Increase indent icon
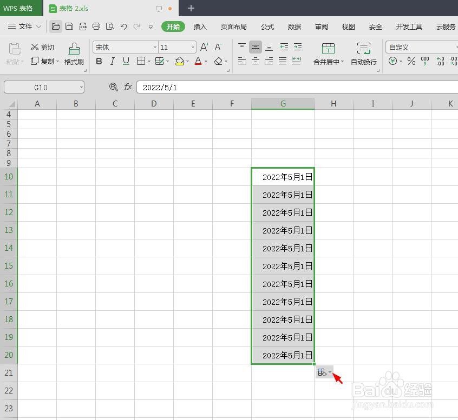The image size is (458, 420). 298,47
